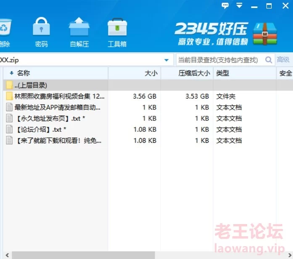Click the document icon of 最新地址及APP row
Image resolution: width=293 pixels, height=259 pixels.
click(9, 107)
